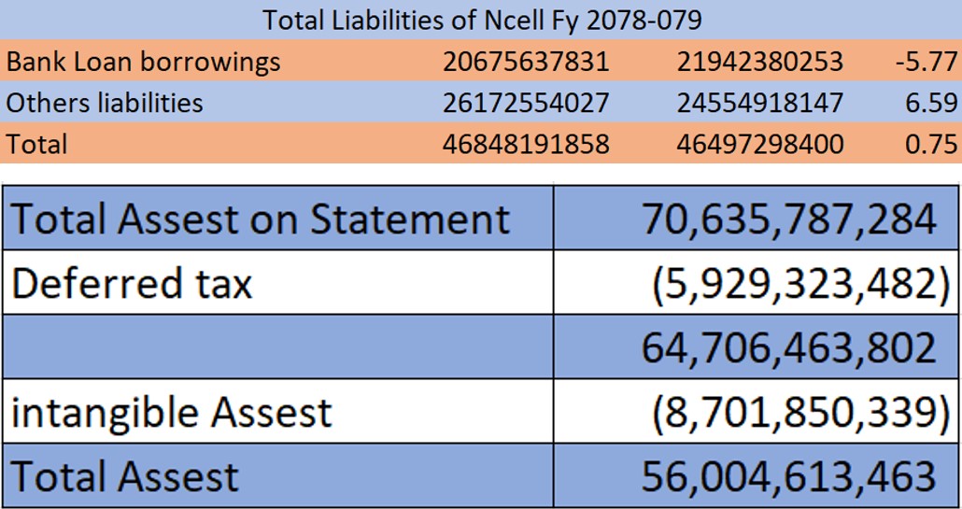Select the deferred tax amount (5,929,323,482)
This screenshot has width=962, height=509.
tap(794, 283)
